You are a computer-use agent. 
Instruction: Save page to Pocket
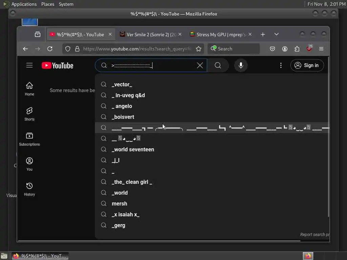click(x=272, y=49)
